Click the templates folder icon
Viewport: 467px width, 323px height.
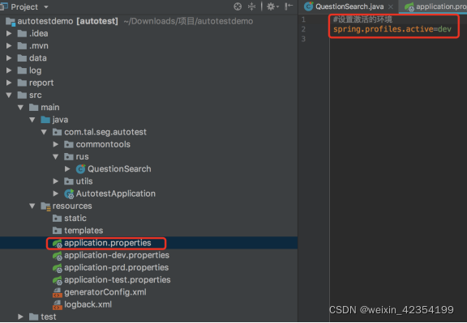(x=57, y=231)
